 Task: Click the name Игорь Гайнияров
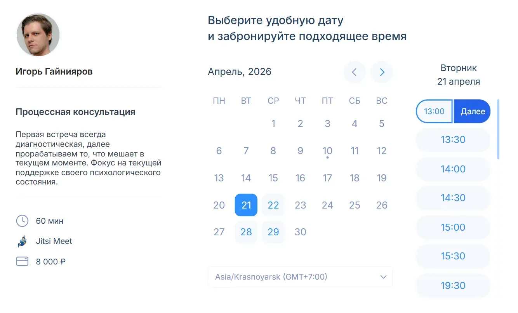[54, 71]
